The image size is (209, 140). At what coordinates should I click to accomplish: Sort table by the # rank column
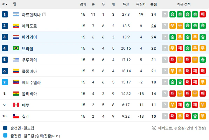tap(5, 4)
